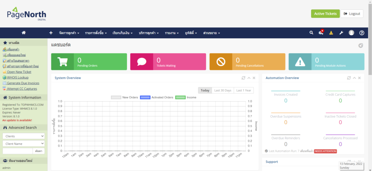Toggle Activated Orders series in chart legend
This screenshot has height=171, width=372.
tap(157, 97)
